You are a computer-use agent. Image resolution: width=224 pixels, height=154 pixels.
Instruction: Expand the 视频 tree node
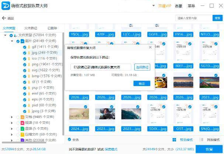pos(12,123)
